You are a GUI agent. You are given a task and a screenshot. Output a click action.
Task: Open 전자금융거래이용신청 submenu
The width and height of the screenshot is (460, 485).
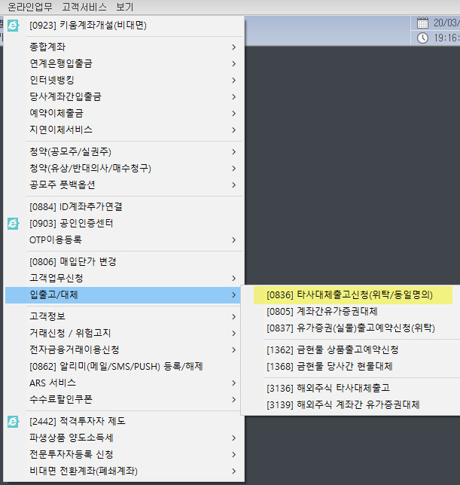click(x=123, y=350)
